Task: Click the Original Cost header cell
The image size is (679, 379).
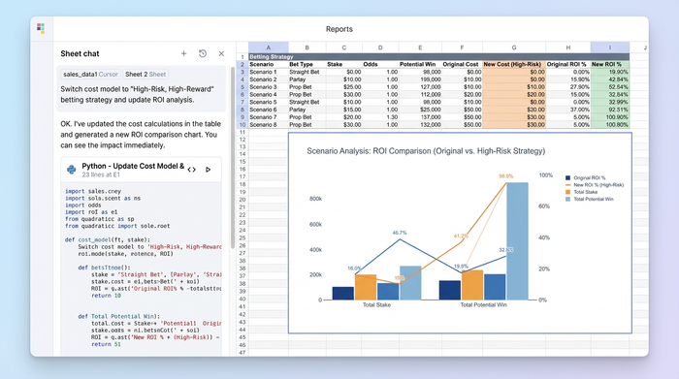Action: click(462, 64)
